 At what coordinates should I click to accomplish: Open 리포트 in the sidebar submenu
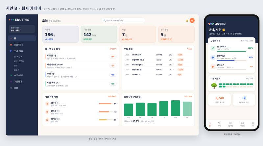point(17,70)
